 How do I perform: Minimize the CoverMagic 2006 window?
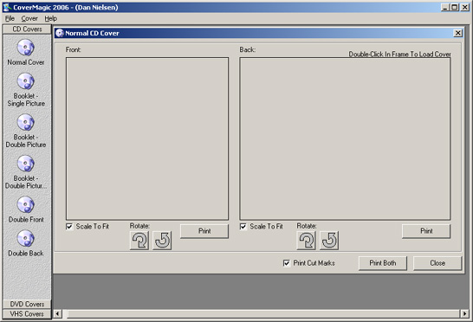445,7
